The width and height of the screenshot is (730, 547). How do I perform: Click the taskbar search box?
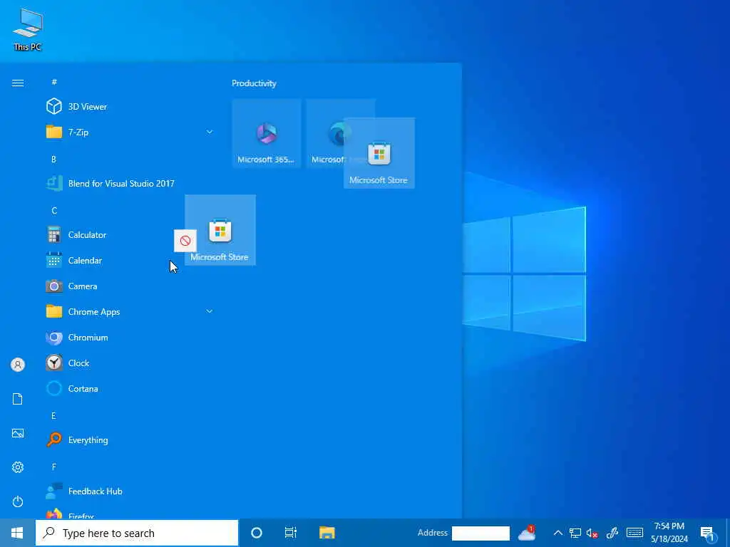(137, 533)
